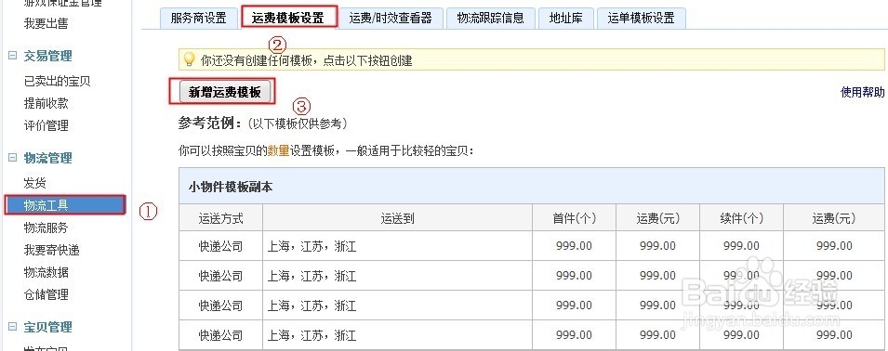The image size is (888, 351).
Task: Click the 小物件模板副本 template title
Action: [x=231, y=187]
